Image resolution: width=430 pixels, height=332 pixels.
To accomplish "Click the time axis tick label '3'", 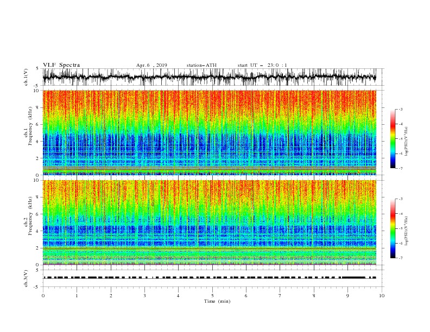I will [x=144, y=296].
